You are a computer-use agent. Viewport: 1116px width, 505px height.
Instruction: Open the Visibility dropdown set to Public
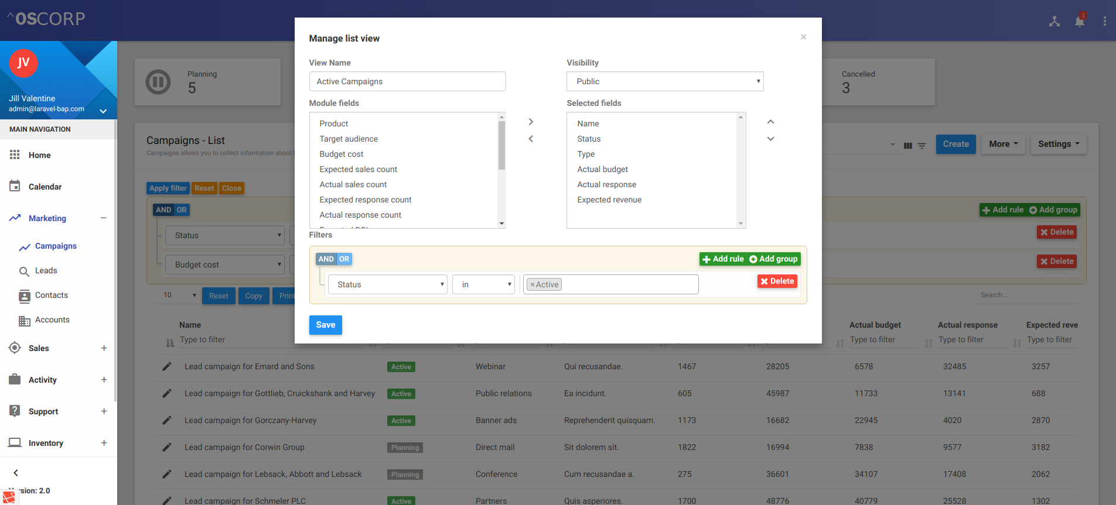[x=664, y=81]
